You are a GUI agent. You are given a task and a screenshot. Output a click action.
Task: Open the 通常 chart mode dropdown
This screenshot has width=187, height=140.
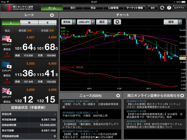[173, 22]
